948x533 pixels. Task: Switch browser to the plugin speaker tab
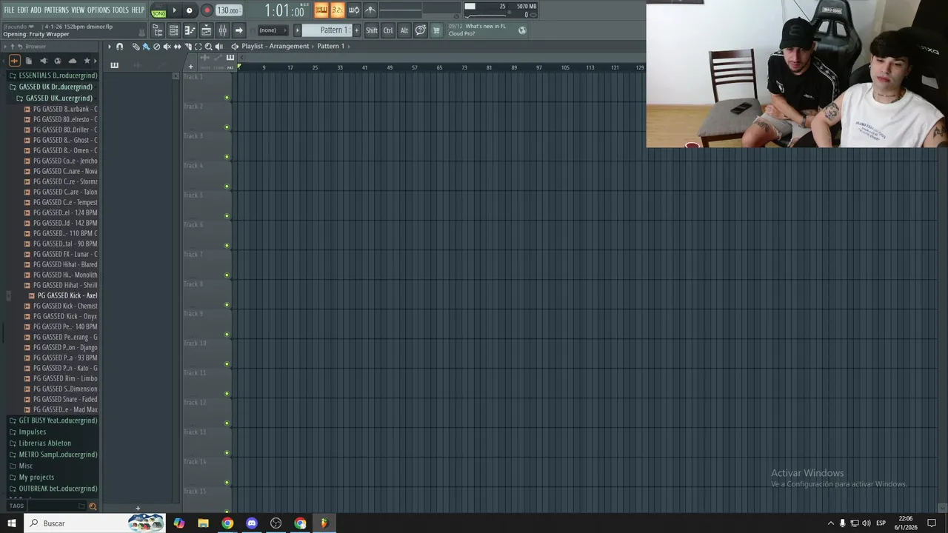(44, 61)
